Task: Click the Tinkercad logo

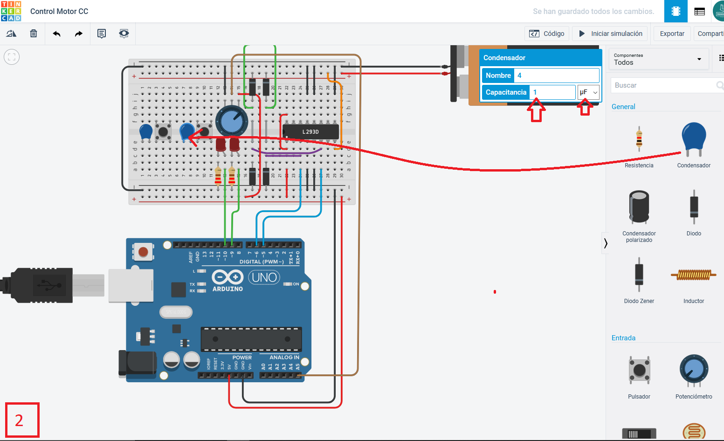Action: (x=11, y=11)
